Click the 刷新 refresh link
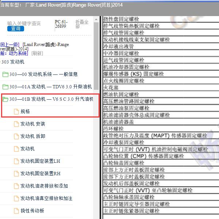219x219 pixels. [x=37, y=53]
